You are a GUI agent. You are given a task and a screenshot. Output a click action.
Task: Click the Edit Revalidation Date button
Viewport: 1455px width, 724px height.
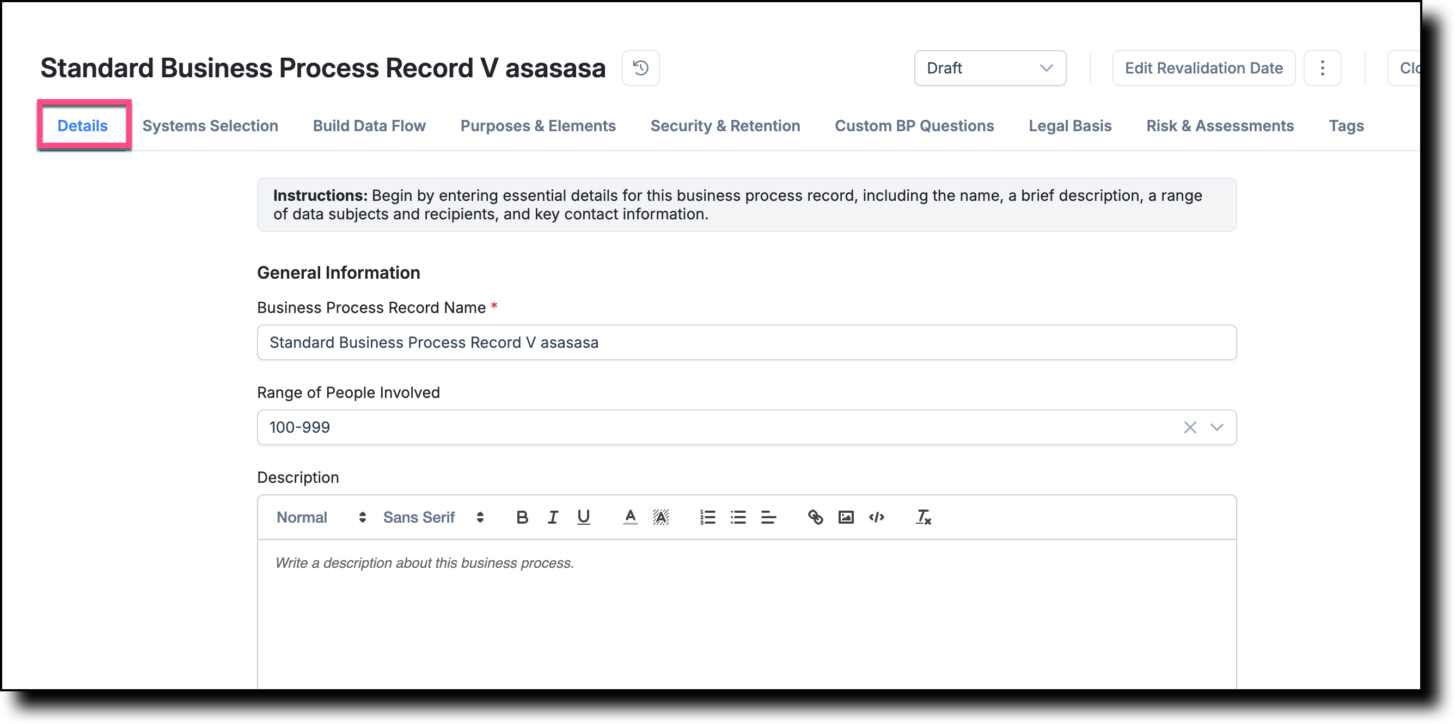1203,68
